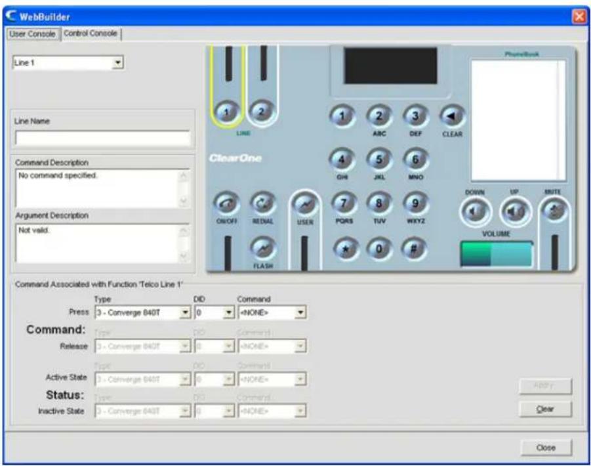The height and width of the screenshot is (466, 591).
Task: Switch to the Control Console tab
Action: (x=91, y=33)
